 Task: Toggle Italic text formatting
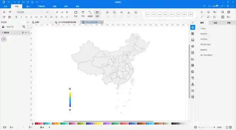click(x=21, y=17)
